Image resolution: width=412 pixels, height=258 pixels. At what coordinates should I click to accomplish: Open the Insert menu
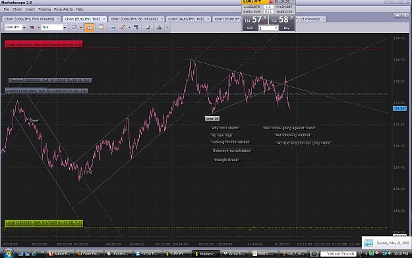30,9
